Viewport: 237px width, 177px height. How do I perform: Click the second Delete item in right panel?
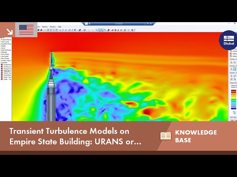pyautogui.click(x=233, y=56)
